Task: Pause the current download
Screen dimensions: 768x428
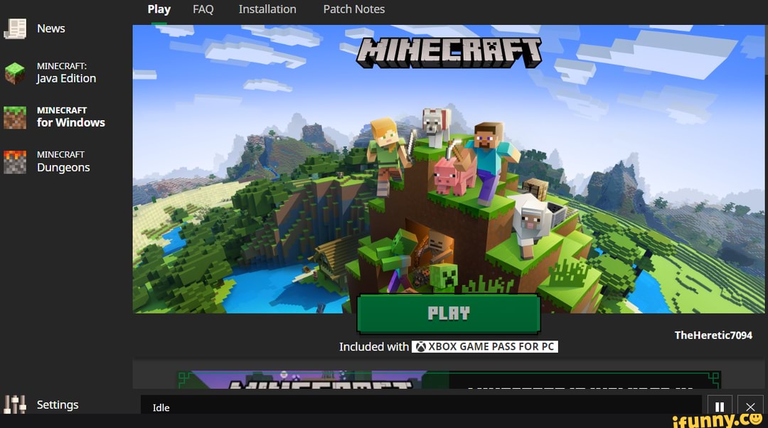Action: coord(719,407)
